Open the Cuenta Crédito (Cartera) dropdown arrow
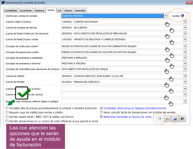The width and height of the screenshot is (193, 149). click(x=185, y=22)
